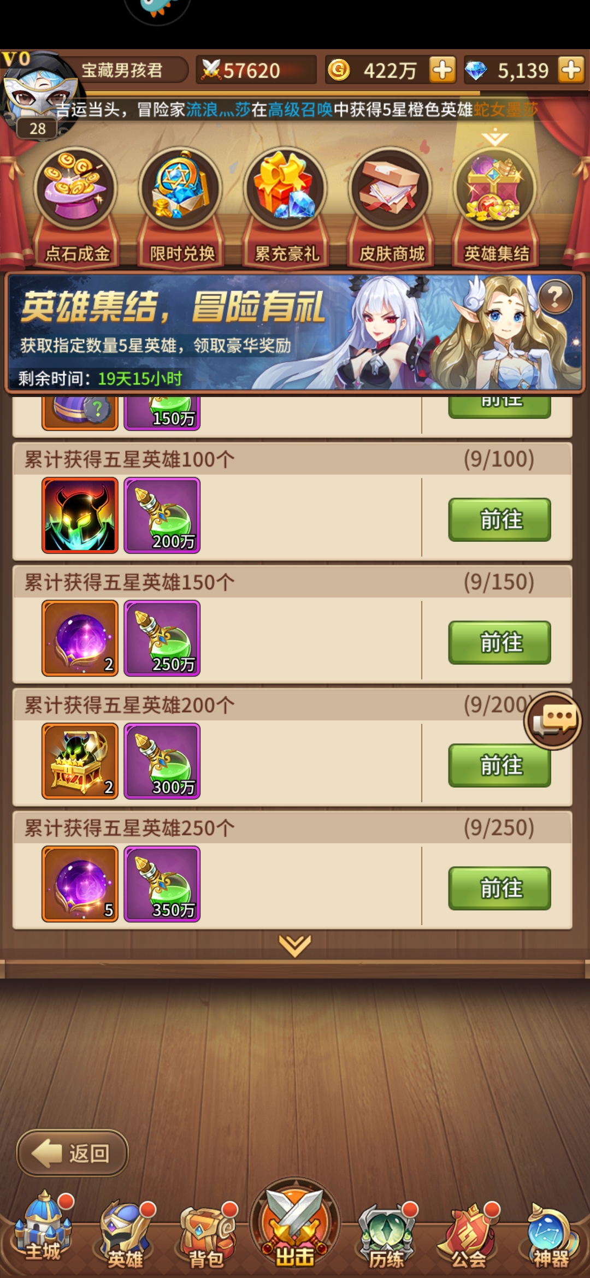Switch to the 英雄 heroes tab
Viewport: 590px width, 1278px height.
pos(126,1234)
